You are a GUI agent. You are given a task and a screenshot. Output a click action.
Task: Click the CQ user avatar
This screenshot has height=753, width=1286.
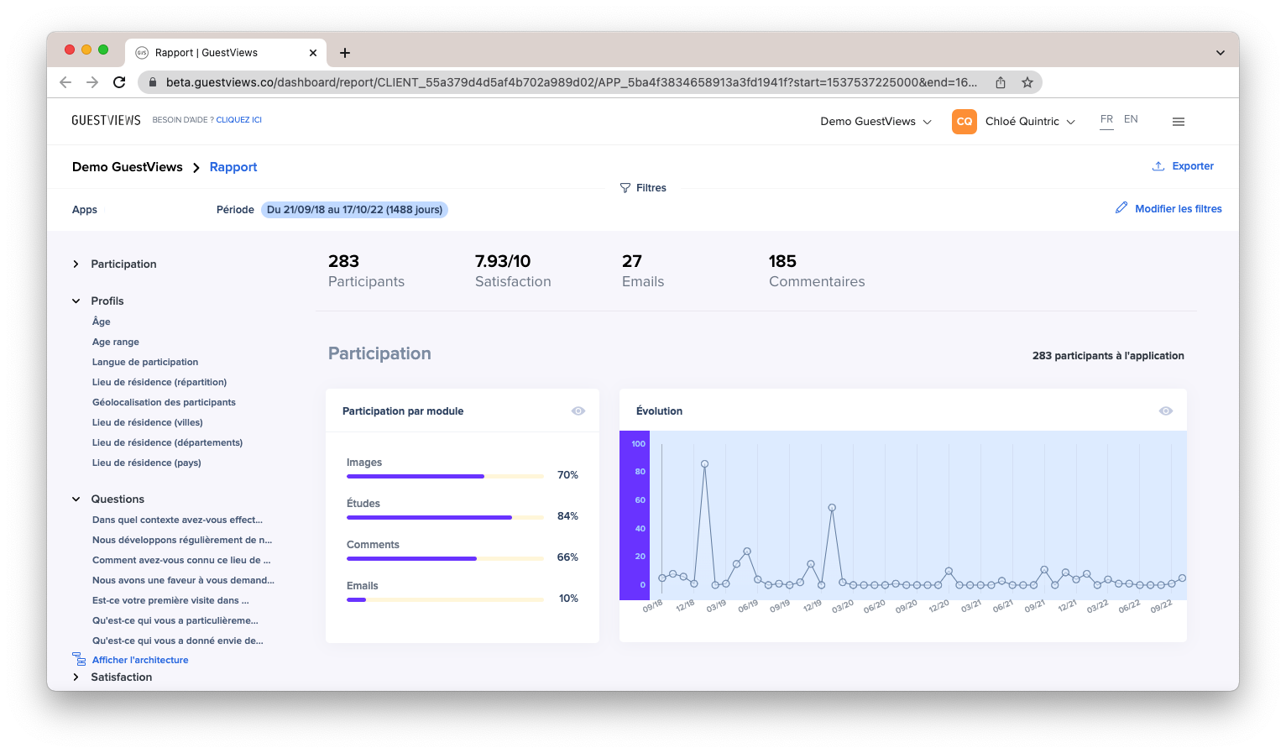point(964,122)
